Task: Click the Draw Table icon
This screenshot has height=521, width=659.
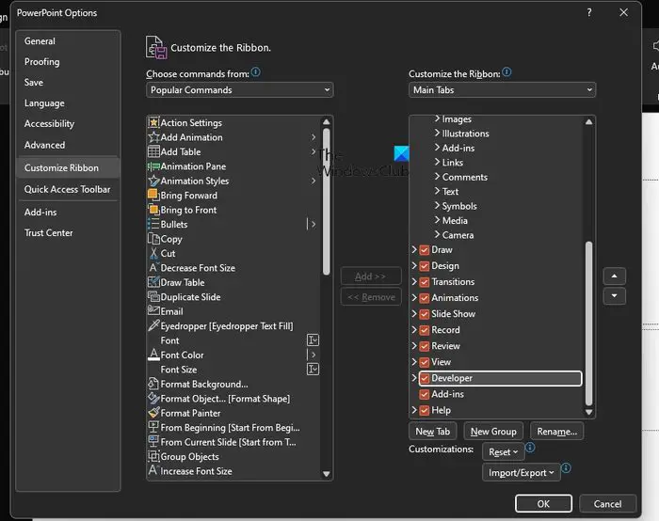Action: [153, 282]
